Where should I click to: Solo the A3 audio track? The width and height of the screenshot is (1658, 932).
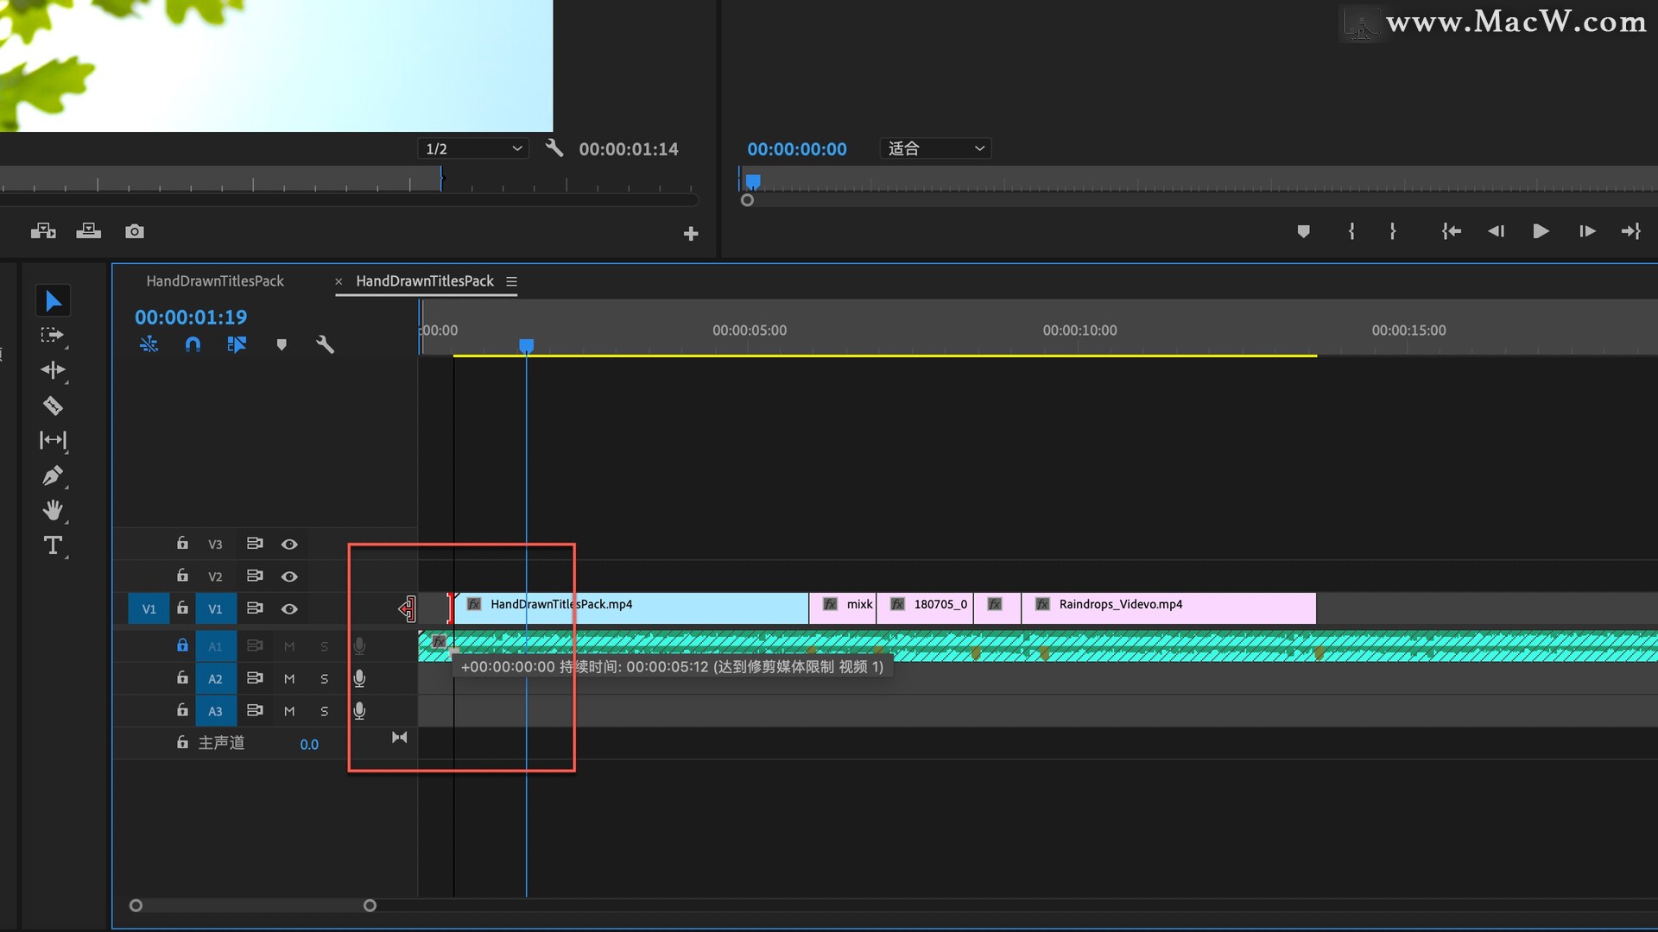(x=325, y=710)
